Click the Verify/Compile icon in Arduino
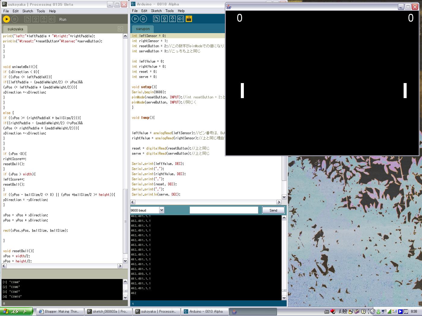Screen dimensions: 422x316 coord(135,19)
